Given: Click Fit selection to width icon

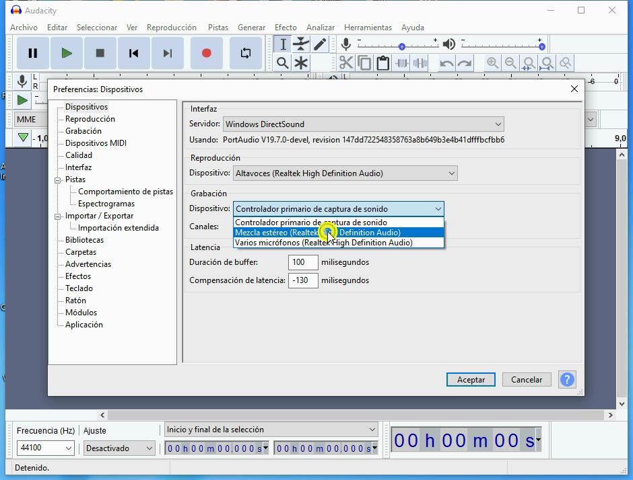Looking at the screenshot, I should [x=529, y=63].
